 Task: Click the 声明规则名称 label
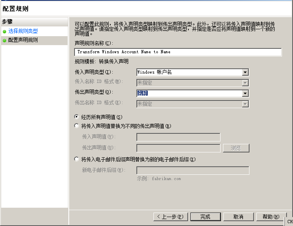coord(94,43)
